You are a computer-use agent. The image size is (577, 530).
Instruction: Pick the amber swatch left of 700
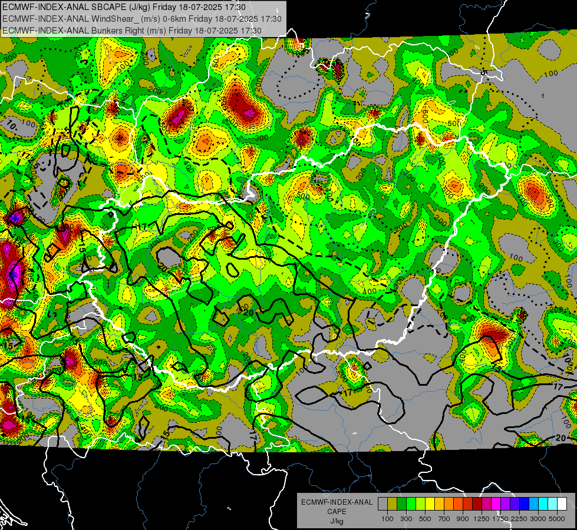(439, 503)
